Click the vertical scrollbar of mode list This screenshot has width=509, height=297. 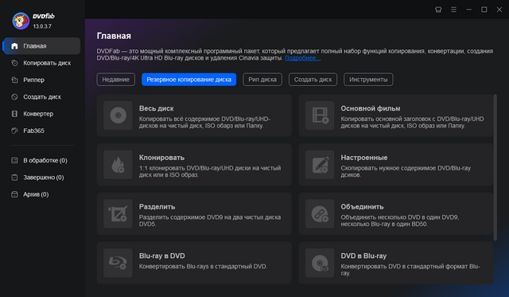click(x=495, y=167)
